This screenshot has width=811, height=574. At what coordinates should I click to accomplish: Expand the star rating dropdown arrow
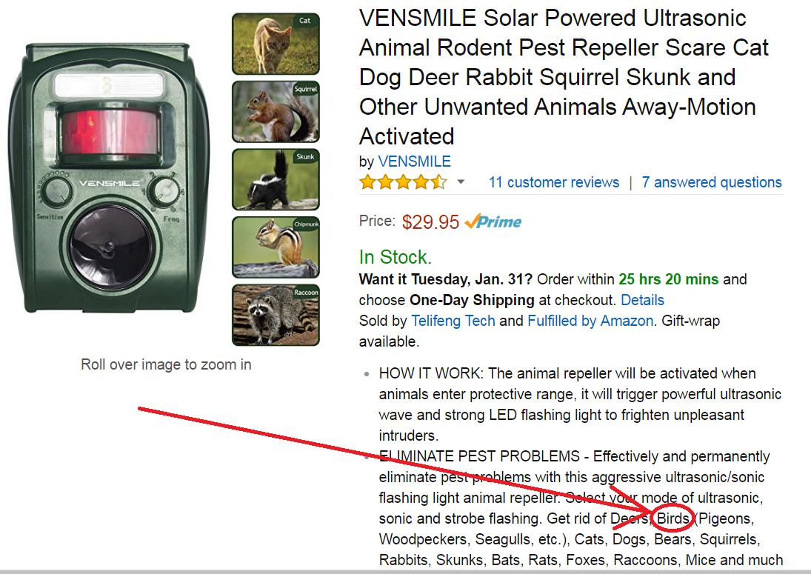pos(461,182)
